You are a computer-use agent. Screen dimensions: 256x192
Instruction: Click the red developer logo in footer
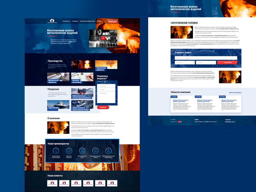coord(180,122)
